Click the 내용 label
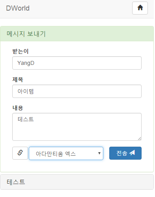 click(x=18, y=108)
